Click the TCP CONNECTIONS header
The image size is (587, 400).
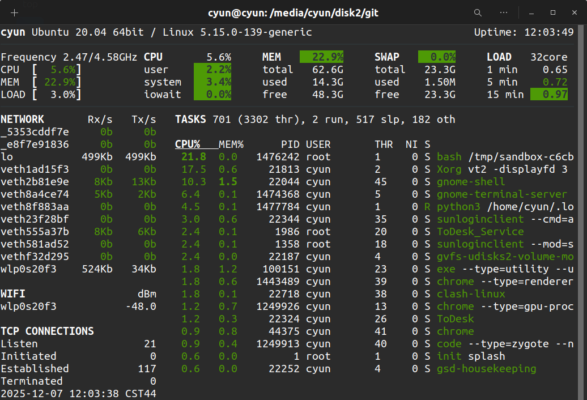tap(47, 331)
